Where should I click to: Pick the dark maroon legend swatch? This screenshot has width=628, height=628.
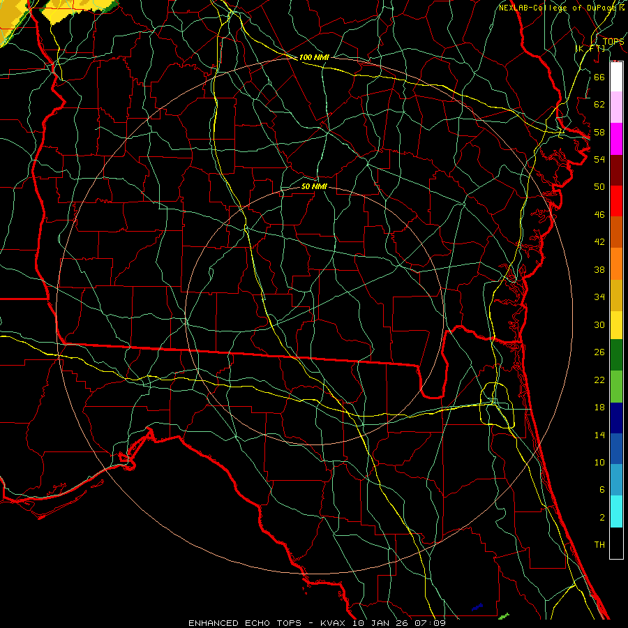click(x=616, y=170)
